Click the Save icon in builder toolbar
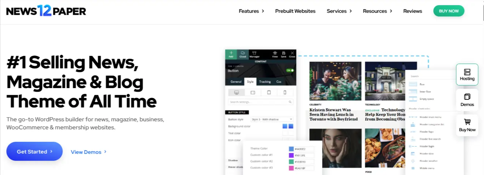 click(x=283, y=53)
